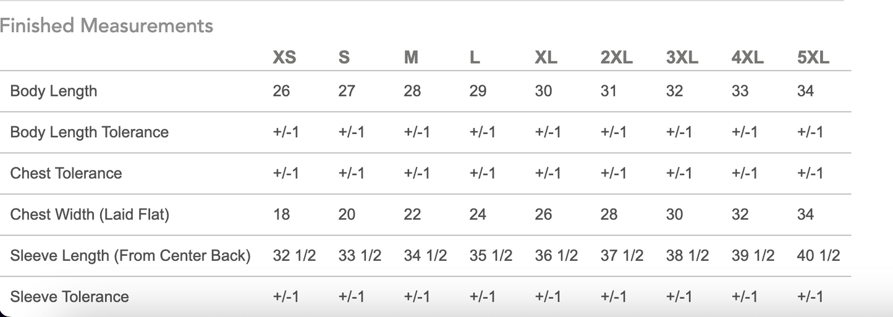893x317 pixels.
Task: Click the Sleeve Tolerance row label
Action: pyautogui.click(x=69, y=297)
